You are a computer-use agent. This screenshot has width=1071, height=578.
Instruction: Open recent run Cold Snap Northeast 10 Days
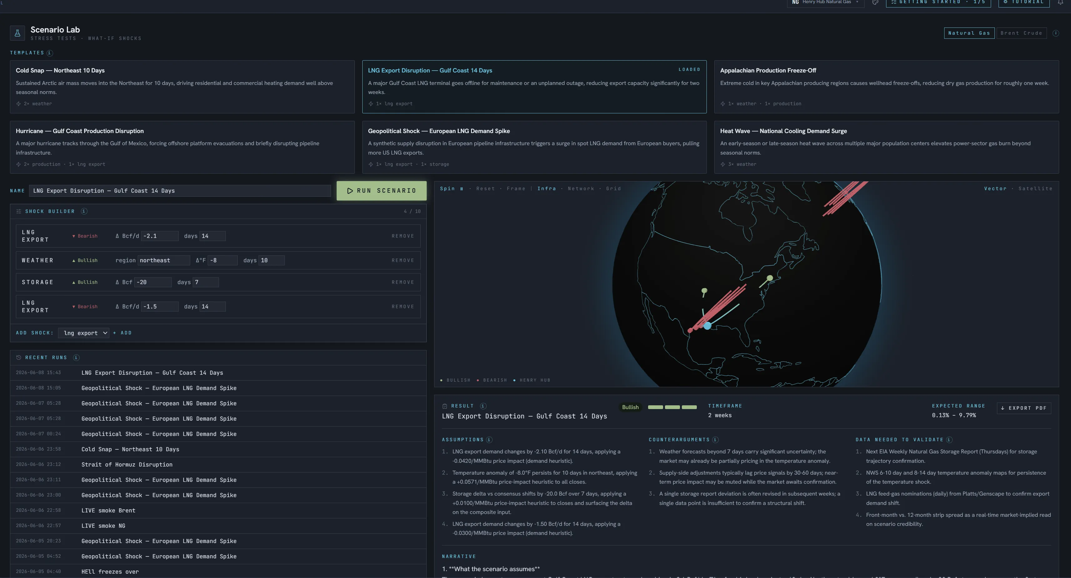pyautogui.click(x=218, y=449)
